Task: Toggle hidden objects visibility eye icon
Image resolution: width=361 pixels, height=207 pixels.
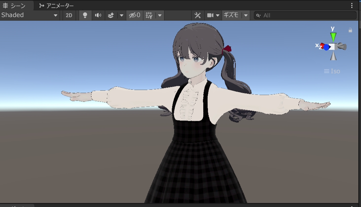Action: point(135,15)
